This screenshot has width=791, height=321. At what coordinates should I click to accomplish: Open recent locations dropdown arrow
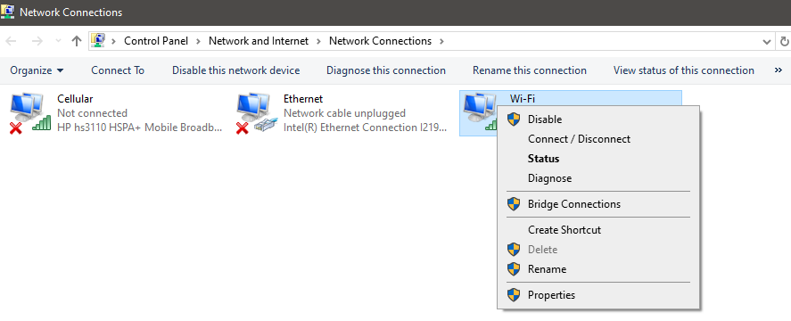[x=59, y=41]
